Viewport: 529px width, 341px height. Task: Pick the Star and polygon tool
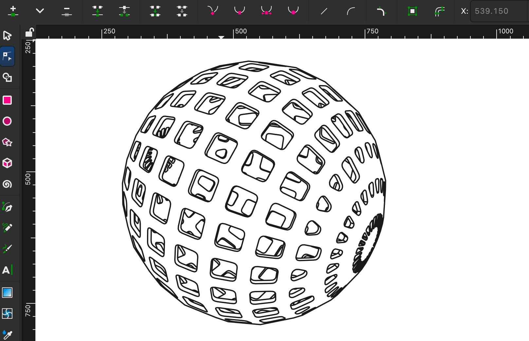click(7, 142)
